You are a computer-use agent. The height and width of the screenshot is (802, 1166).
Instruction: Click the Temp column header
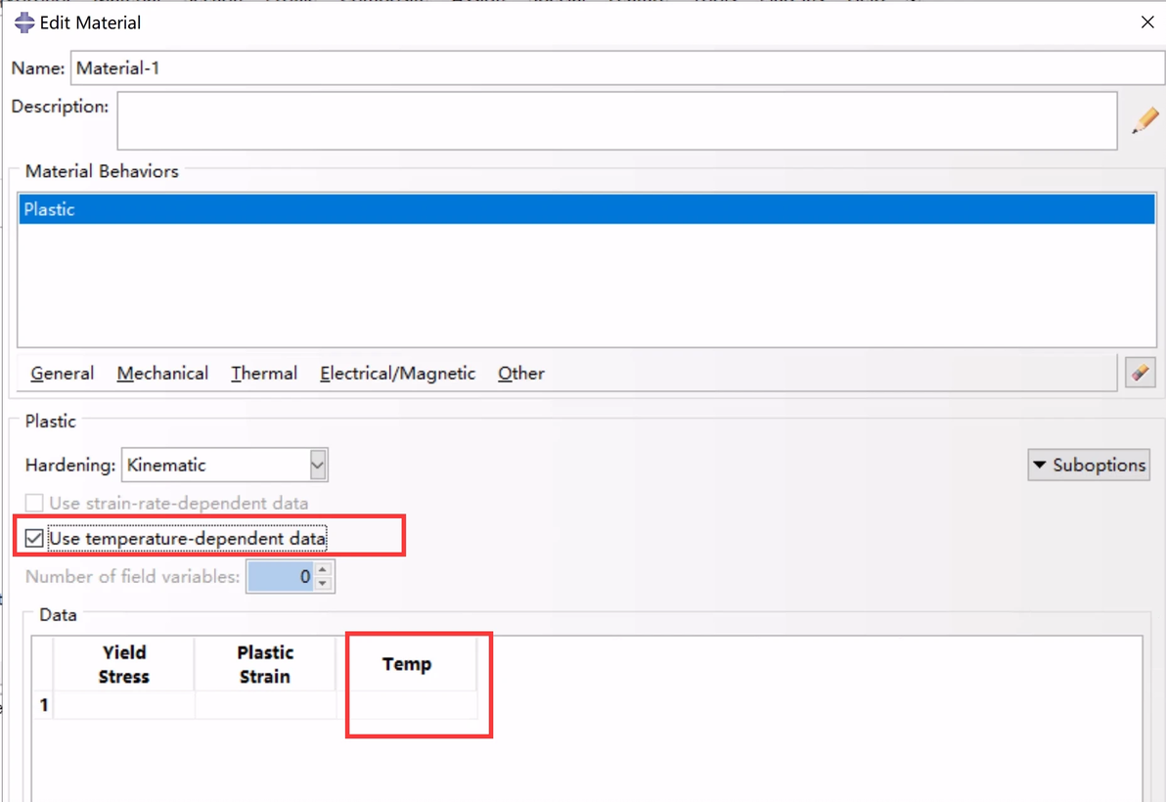pyautogui.click(x=407, y=664)
